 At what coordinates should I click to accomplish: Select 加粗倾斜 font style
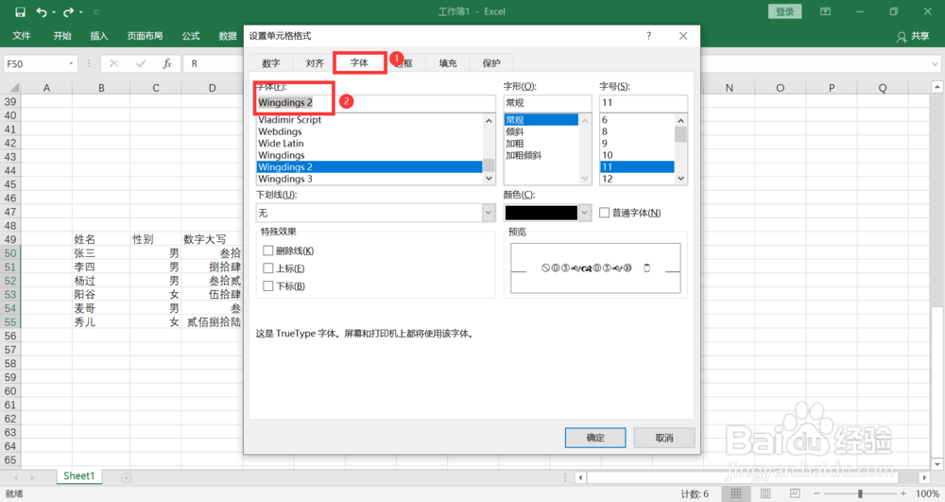[x=524, y=155]
